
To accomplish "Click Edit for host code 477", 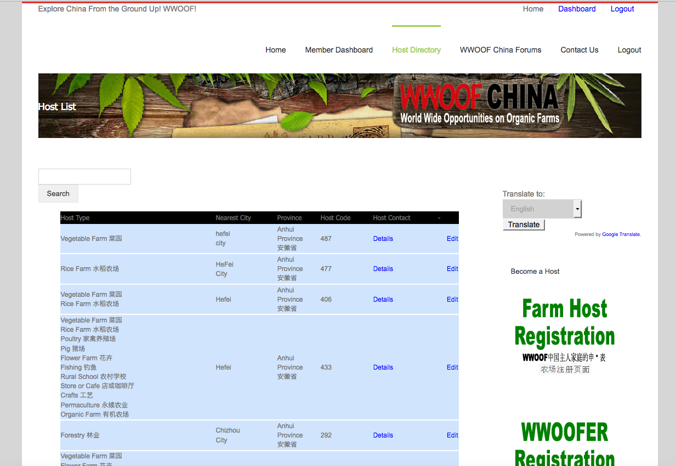I will point(452,269).
